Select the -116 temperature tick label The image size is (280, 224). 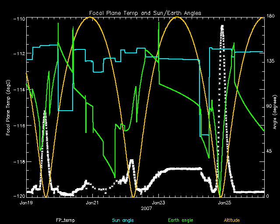(x=18, y=126)
